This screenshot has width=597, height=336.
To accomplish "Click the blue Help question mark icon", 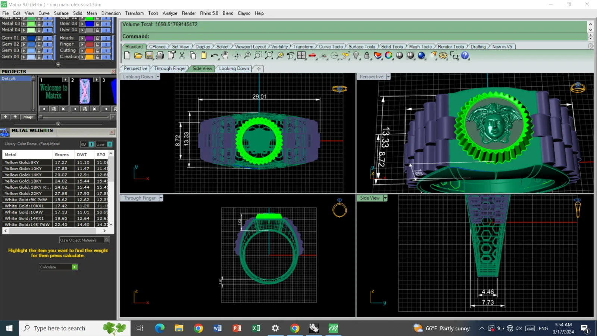I will pyautogui.click(x=465, y=56).
